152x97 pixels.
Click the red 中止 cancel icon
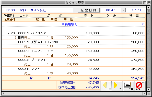[140, 86]
